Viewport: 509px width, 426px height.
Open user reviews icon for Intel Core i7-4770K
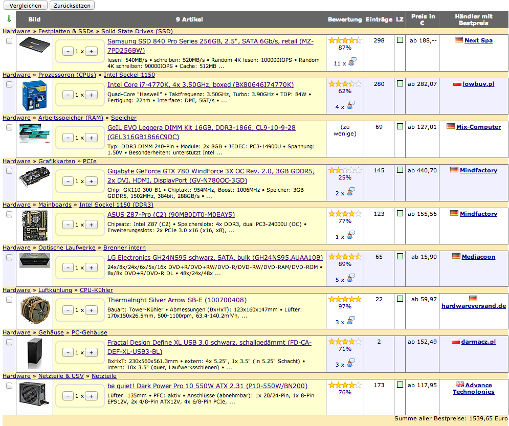351,105
